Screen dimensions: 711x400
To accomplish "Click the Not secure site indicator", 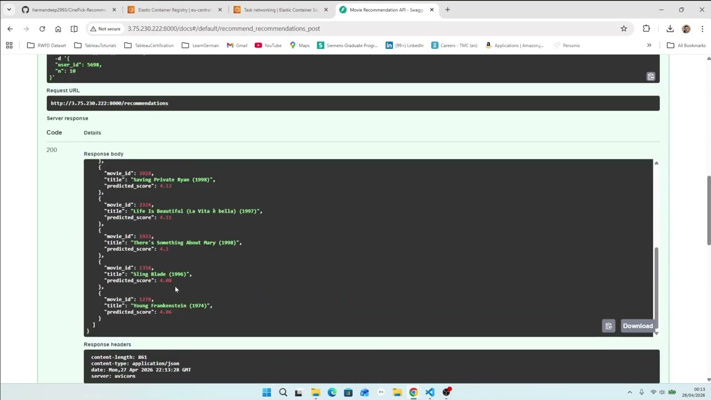I will point(104,28).
